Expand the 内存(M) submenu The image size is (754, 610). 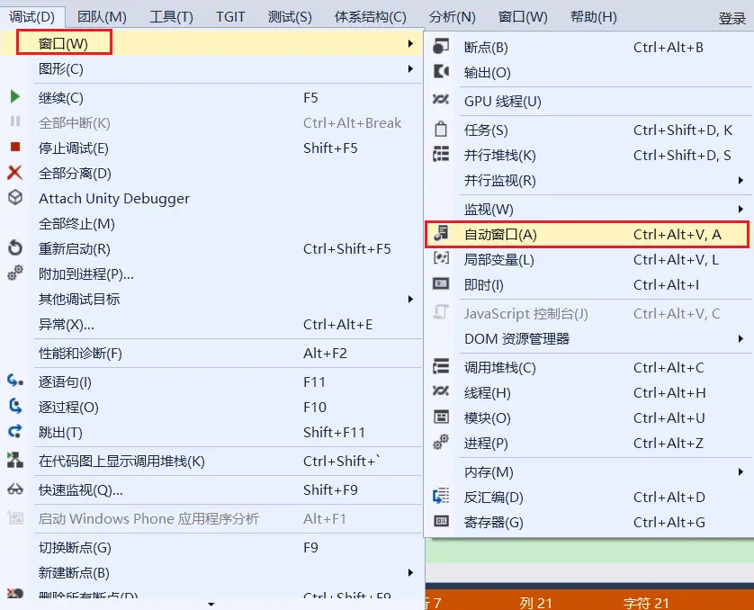click(x=585, y=471)
